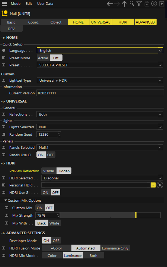The image size is (167, 267).
Task: Switch to the DEV tab
Action: coord(11,29)
